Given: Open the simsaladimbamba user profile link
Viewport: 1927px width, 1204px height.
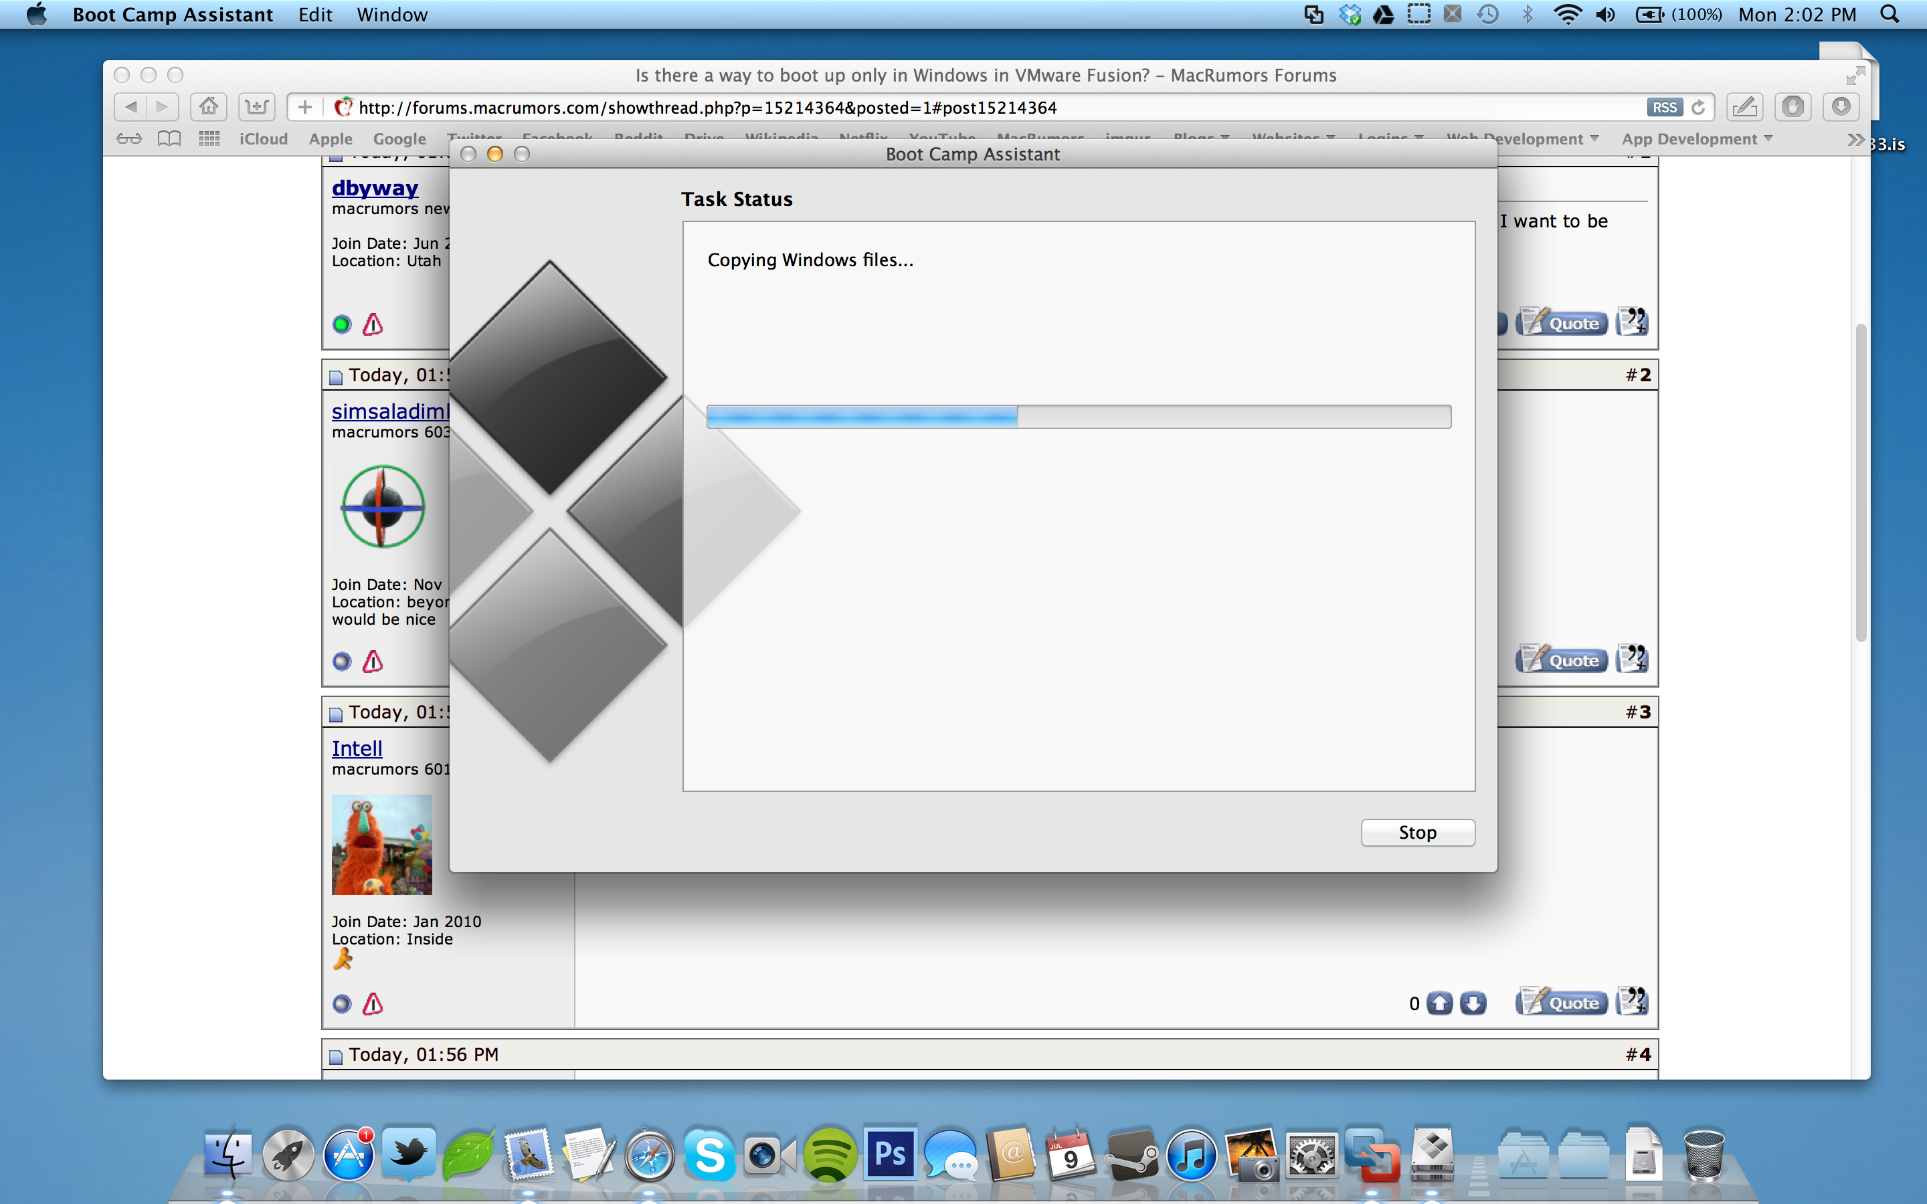Looking at the screenshot, I should click(x=390, y=411).
